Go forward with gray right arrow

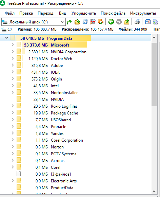[x=119, y=22]
